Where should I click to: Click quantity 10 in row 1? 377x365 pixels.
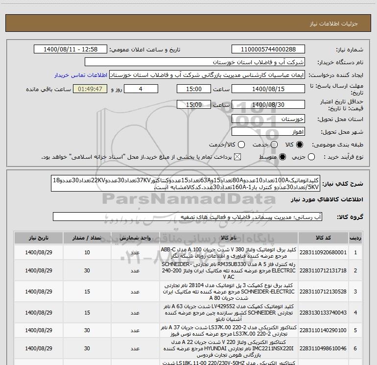click(87, 252)
